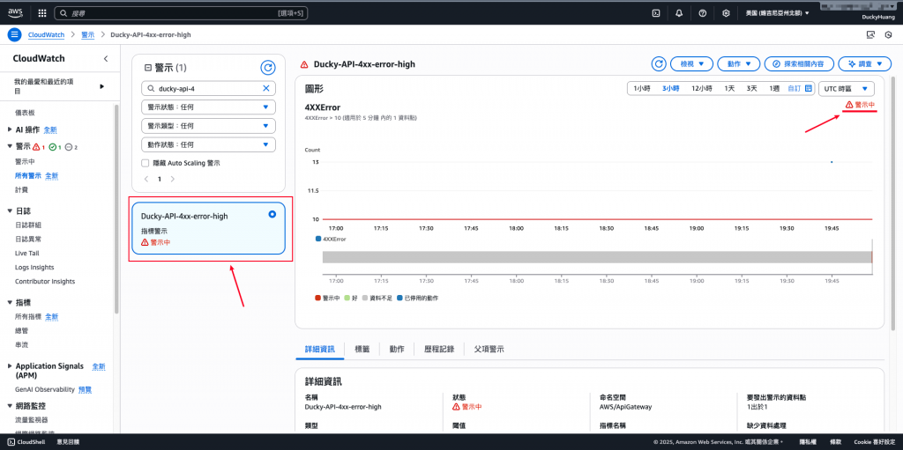
Task: Focus the AWS top search field
Action: (x=180, y=12)
